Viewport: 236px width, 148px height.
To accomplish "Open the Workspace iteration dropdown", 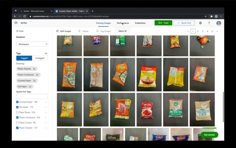I will [32, 44].
